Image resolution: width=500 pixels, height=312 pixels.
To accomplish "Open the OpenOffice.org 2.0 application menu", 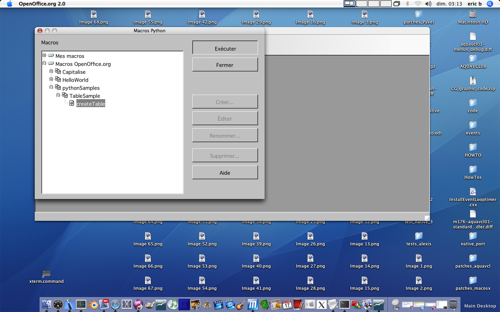I will (42, 4).
